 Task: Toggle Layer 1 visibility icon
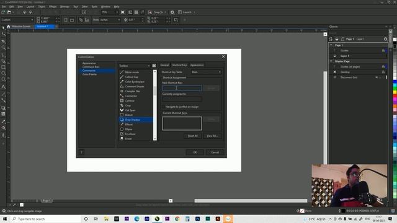pos(335,56)
